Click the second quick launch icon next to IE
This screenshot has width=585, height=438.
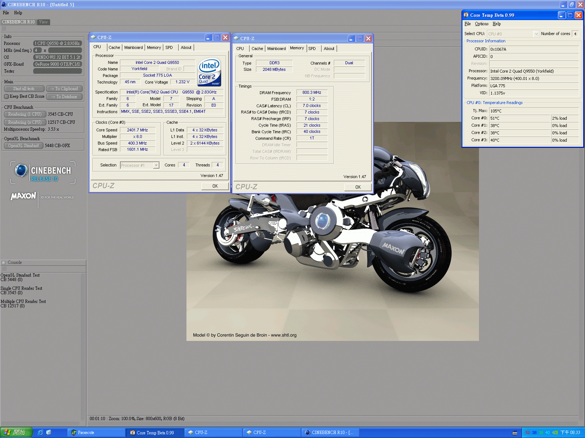pos(49,433)
